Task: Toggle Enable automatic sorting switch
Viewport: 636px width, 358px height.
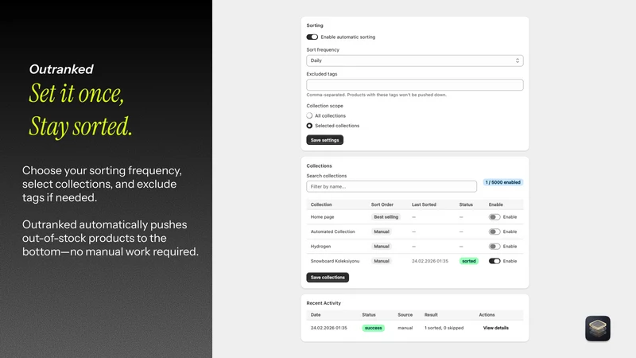Action: click(x=312, y=37)
